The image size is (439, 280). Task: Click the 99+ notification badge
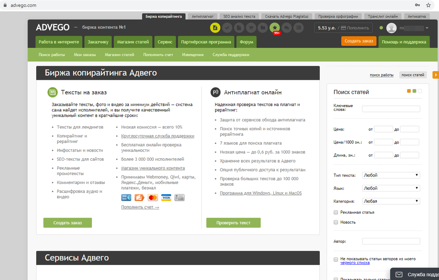(277, 33)
